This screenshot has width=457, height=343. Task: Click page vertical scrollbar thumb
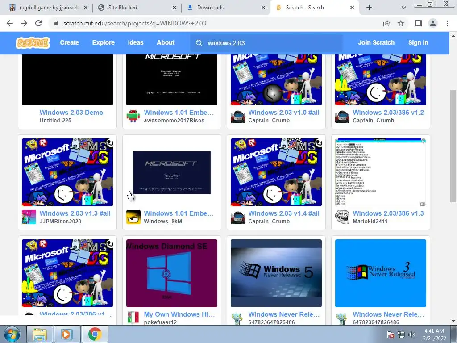[453, 146]
